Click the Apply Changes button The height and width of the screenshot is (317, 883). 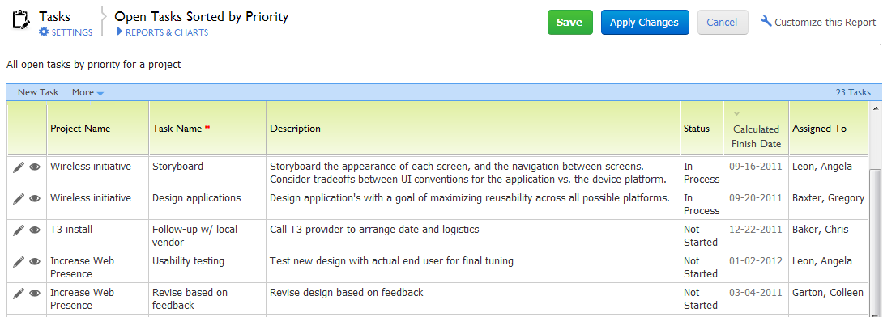(x=645, y=23)
